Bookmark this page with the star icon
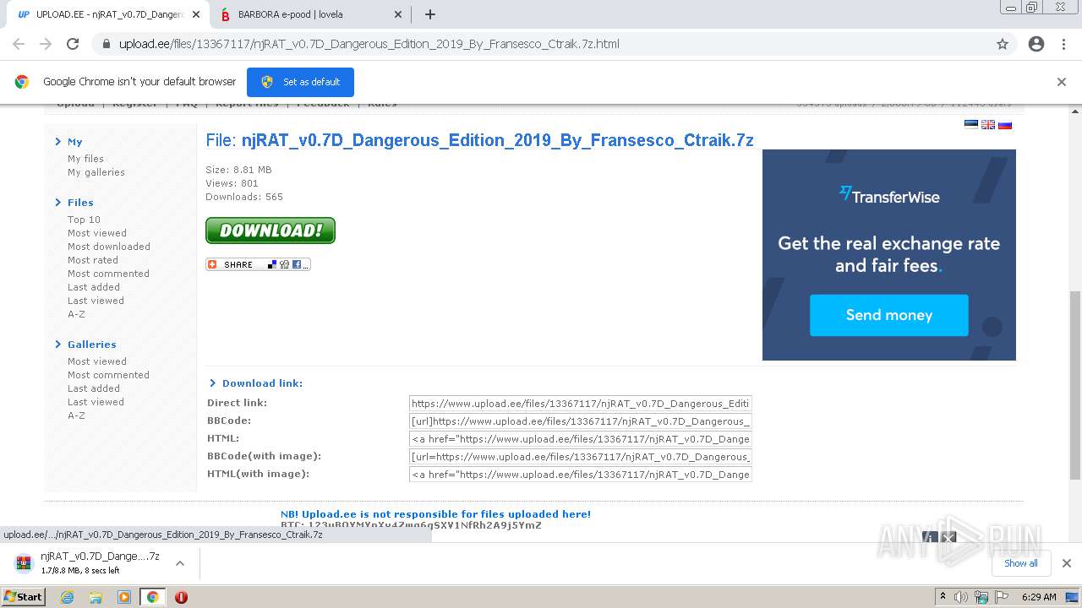Screen dimensions: 1082x608 (1003, 44)
